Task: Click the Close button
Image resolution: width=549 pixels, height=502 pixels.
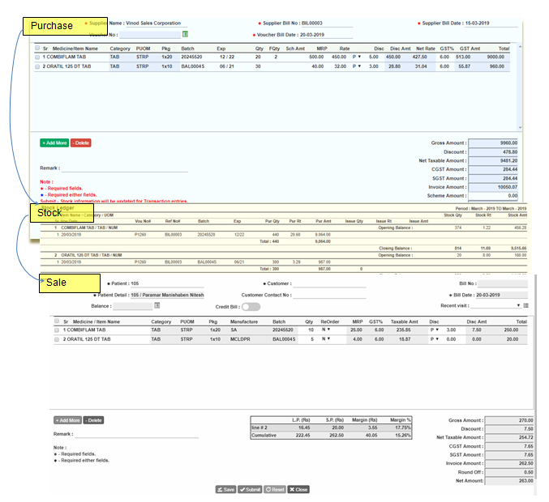Action: [x=298, y=489]
